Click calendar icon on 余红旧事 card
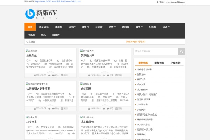210x140 pixels. pyautogui.click(x=89, y=108)
